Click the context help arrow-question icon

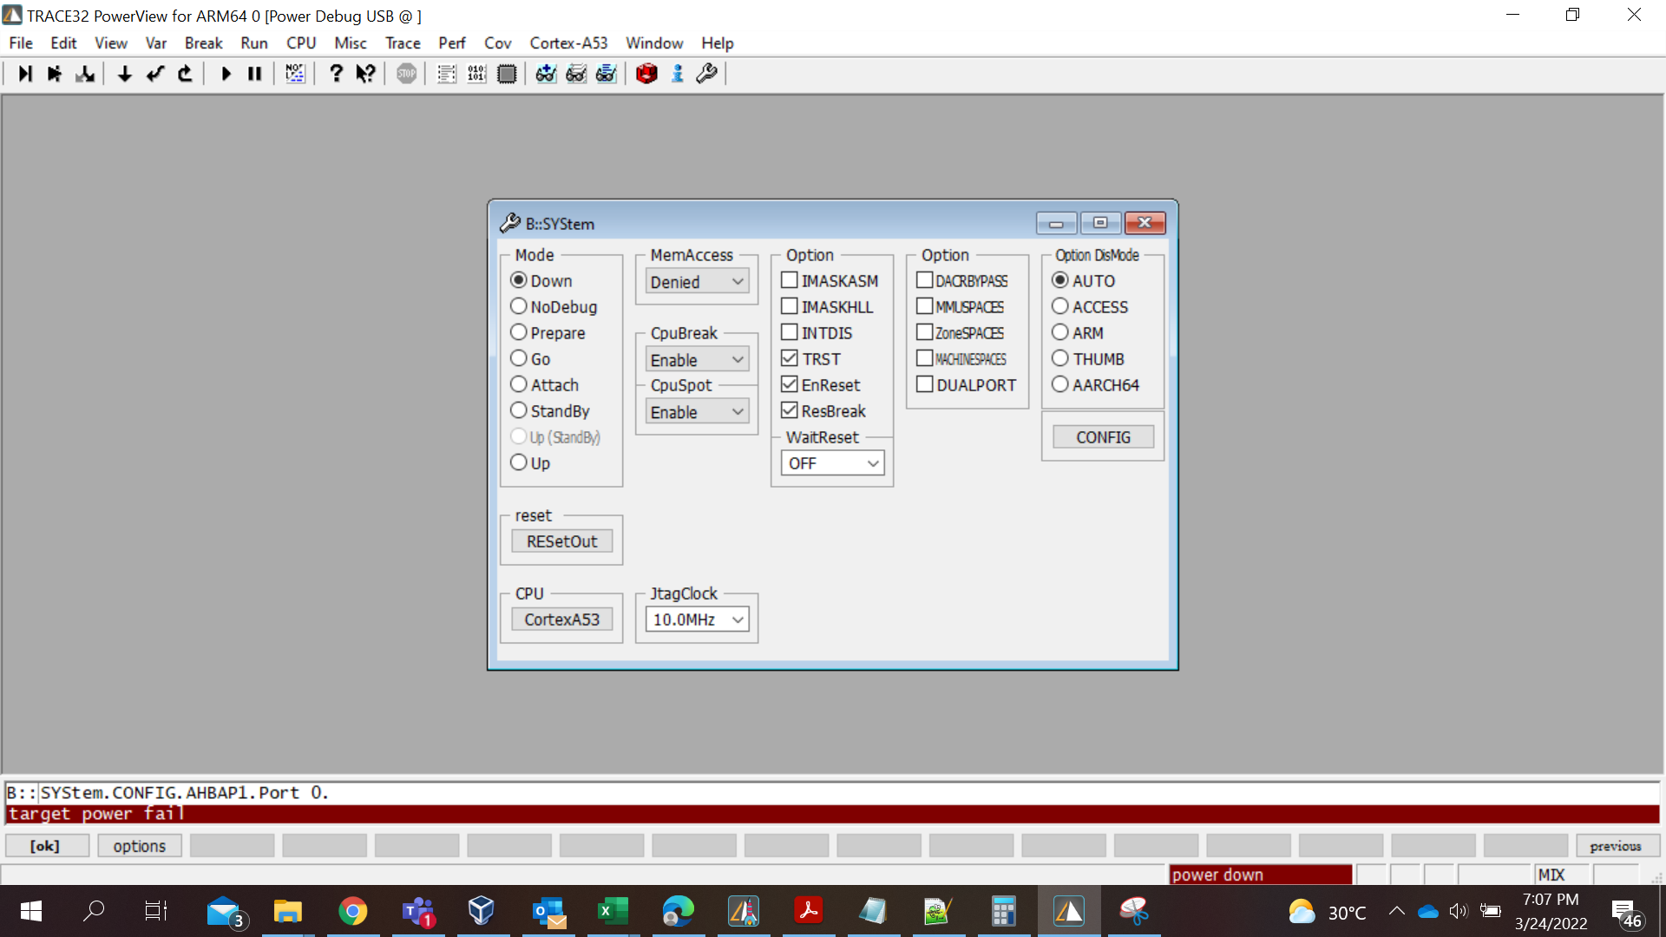tap(365, 74)
